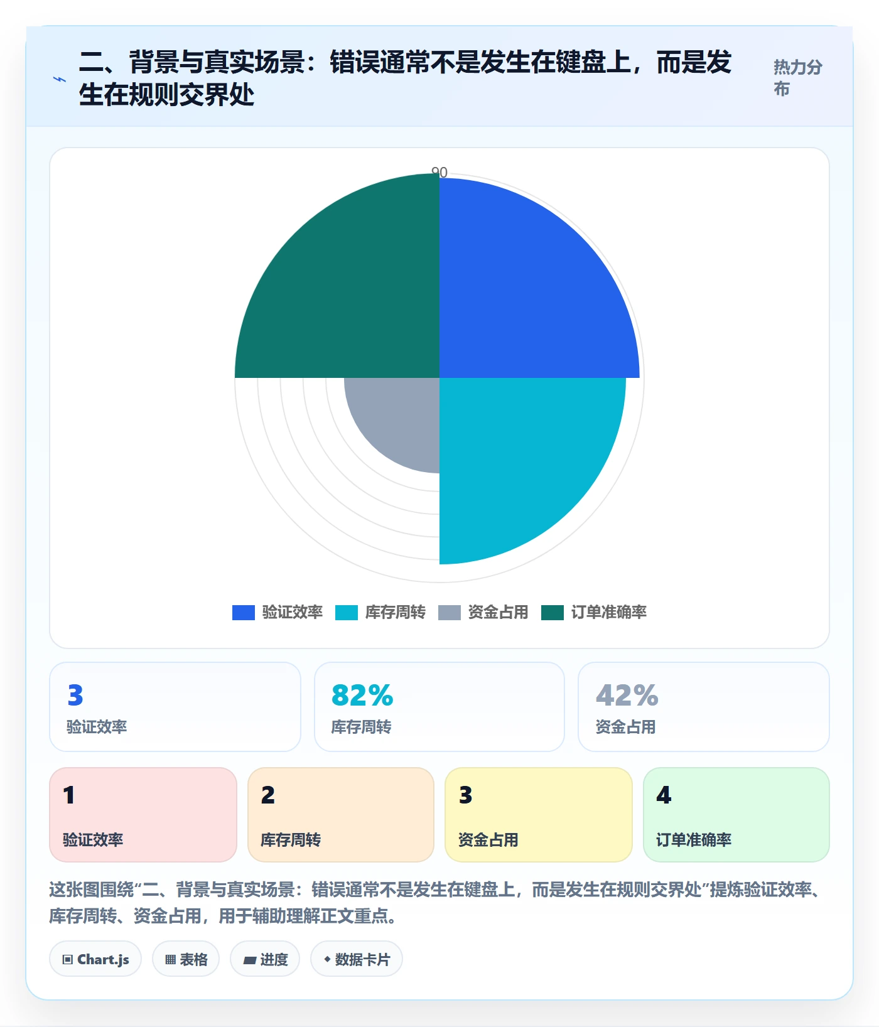The width and height of the screenshot is (879, 1027).
Task: Toggle the 资金占用 legend item
Action: click(x=483, y=612)
